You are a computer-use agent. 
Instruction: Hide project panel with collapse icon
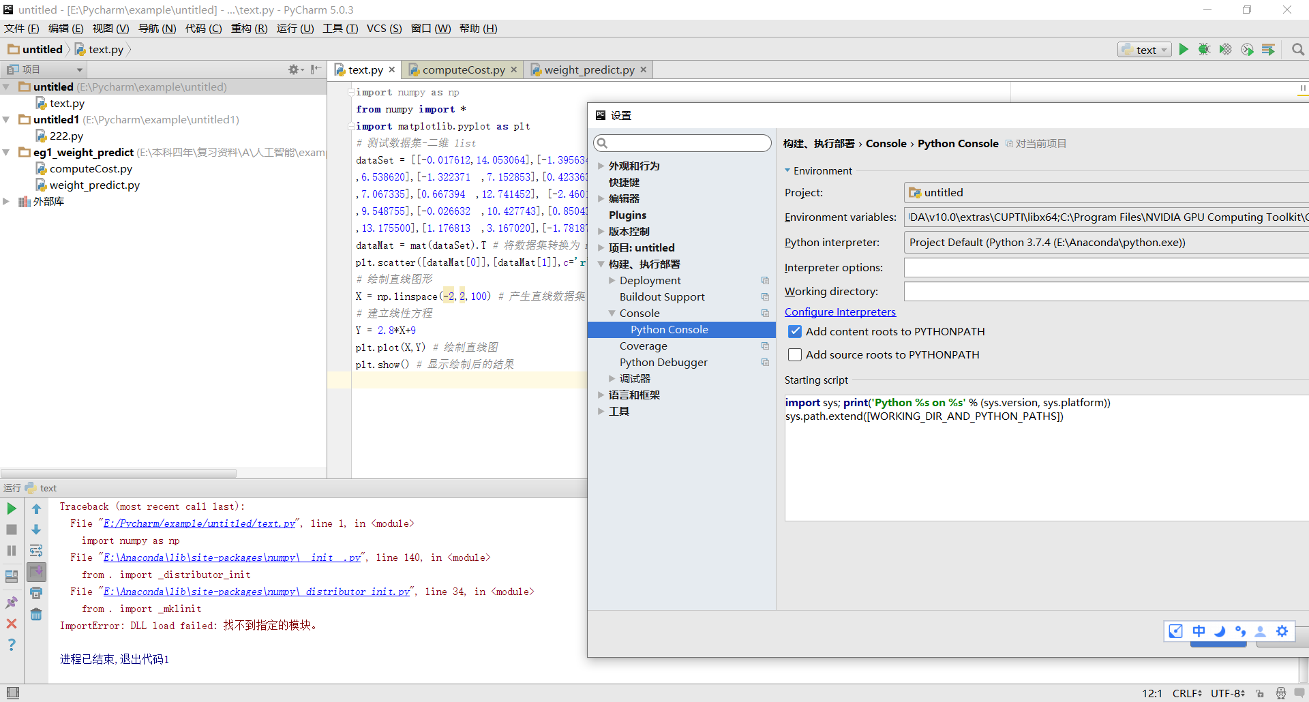[x=316, y=70]
